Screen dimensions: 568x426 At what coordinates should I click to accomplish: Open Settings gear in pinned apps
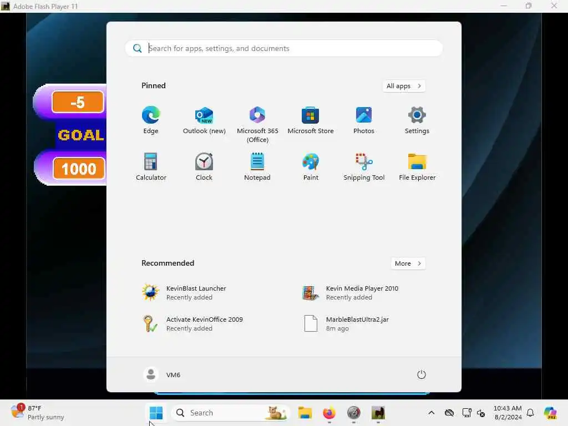point(417,120)
